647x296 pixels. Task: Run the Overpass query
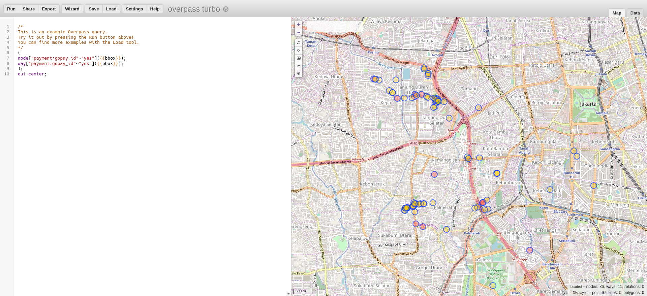11,9
